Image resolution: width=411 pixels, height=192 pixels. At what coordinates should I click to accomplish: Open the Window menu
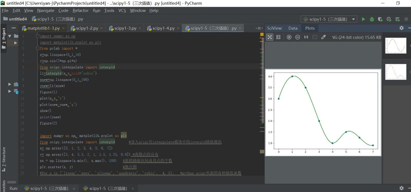(137, 11)
